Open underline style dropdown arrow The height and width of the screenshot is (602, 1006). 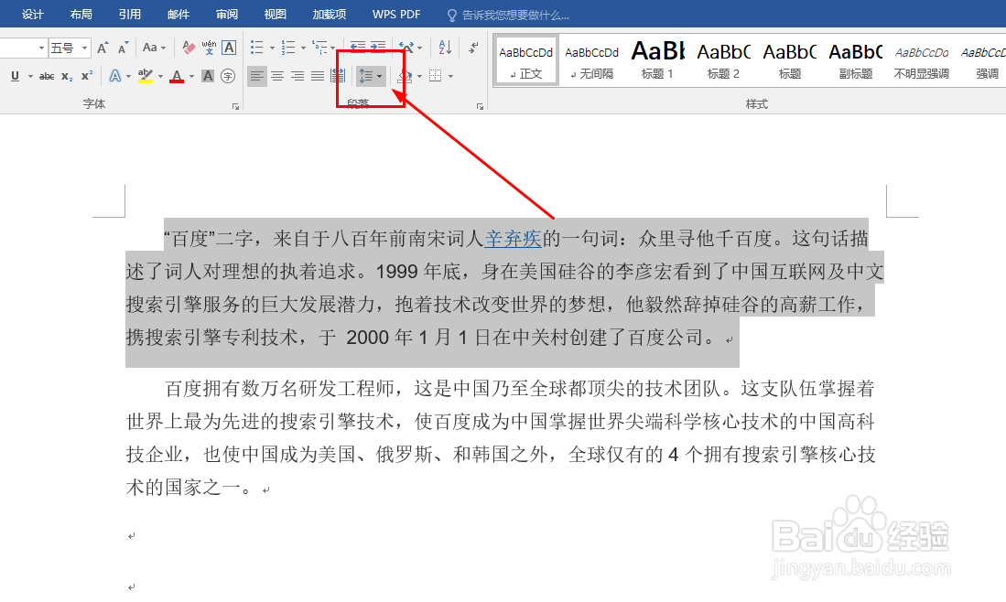pyautogui.click(x=30, y=76)
